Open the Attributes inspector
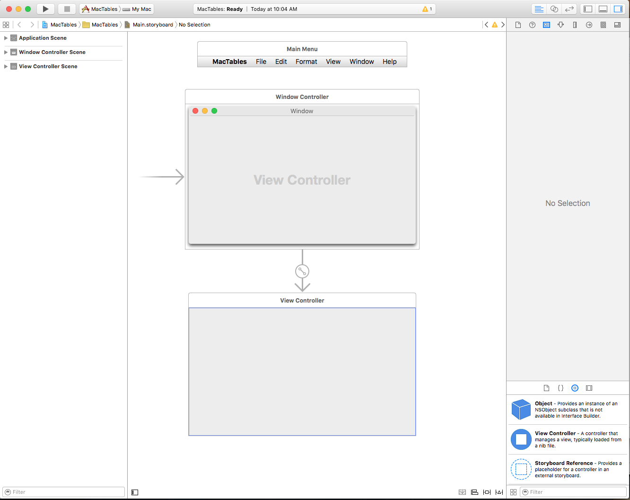630x500 pixels. tap(560, 25)
